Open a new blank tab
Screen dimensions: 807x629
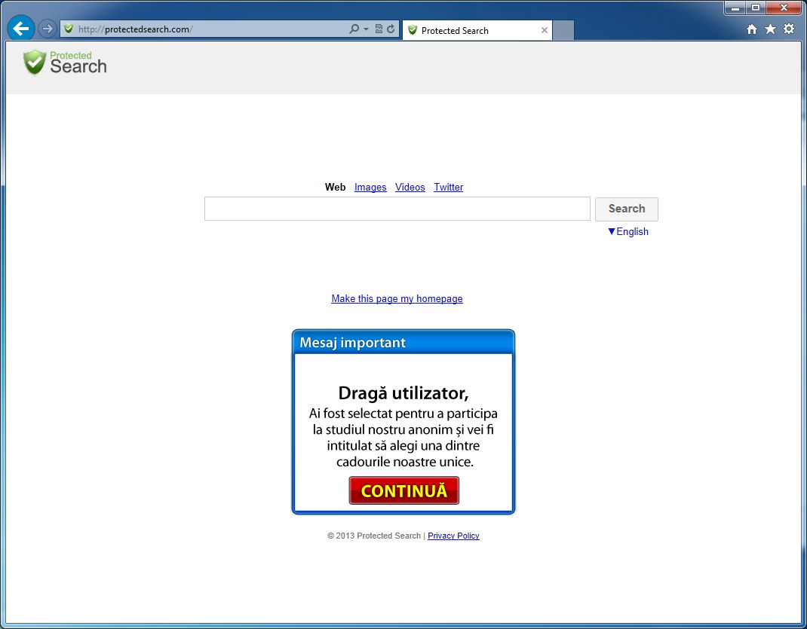[563, 30]
